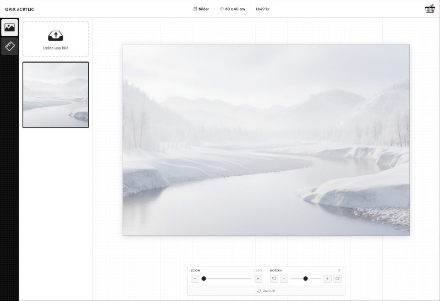This screenshot has width=440, height=301.
Task: Click 'Ladda upp bild' upload area
Action: (x=55, y=40)
